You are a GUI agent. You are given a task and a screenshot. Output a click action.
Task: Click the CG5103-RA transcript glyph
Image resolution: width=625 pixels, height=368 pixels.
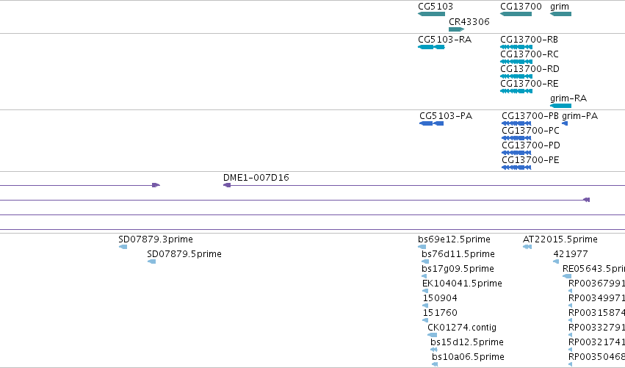click(x=431, y=47)
